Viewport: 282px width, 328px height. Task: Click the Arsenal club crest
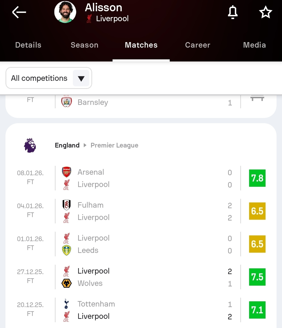coord(67,172)
